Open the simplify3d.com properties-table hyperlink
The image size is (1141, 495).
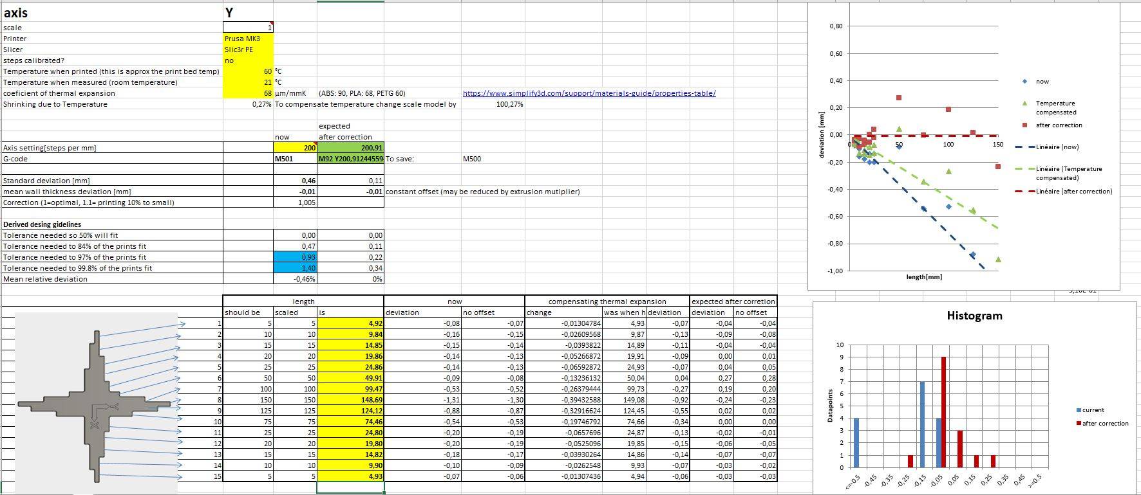click(589, 93)
